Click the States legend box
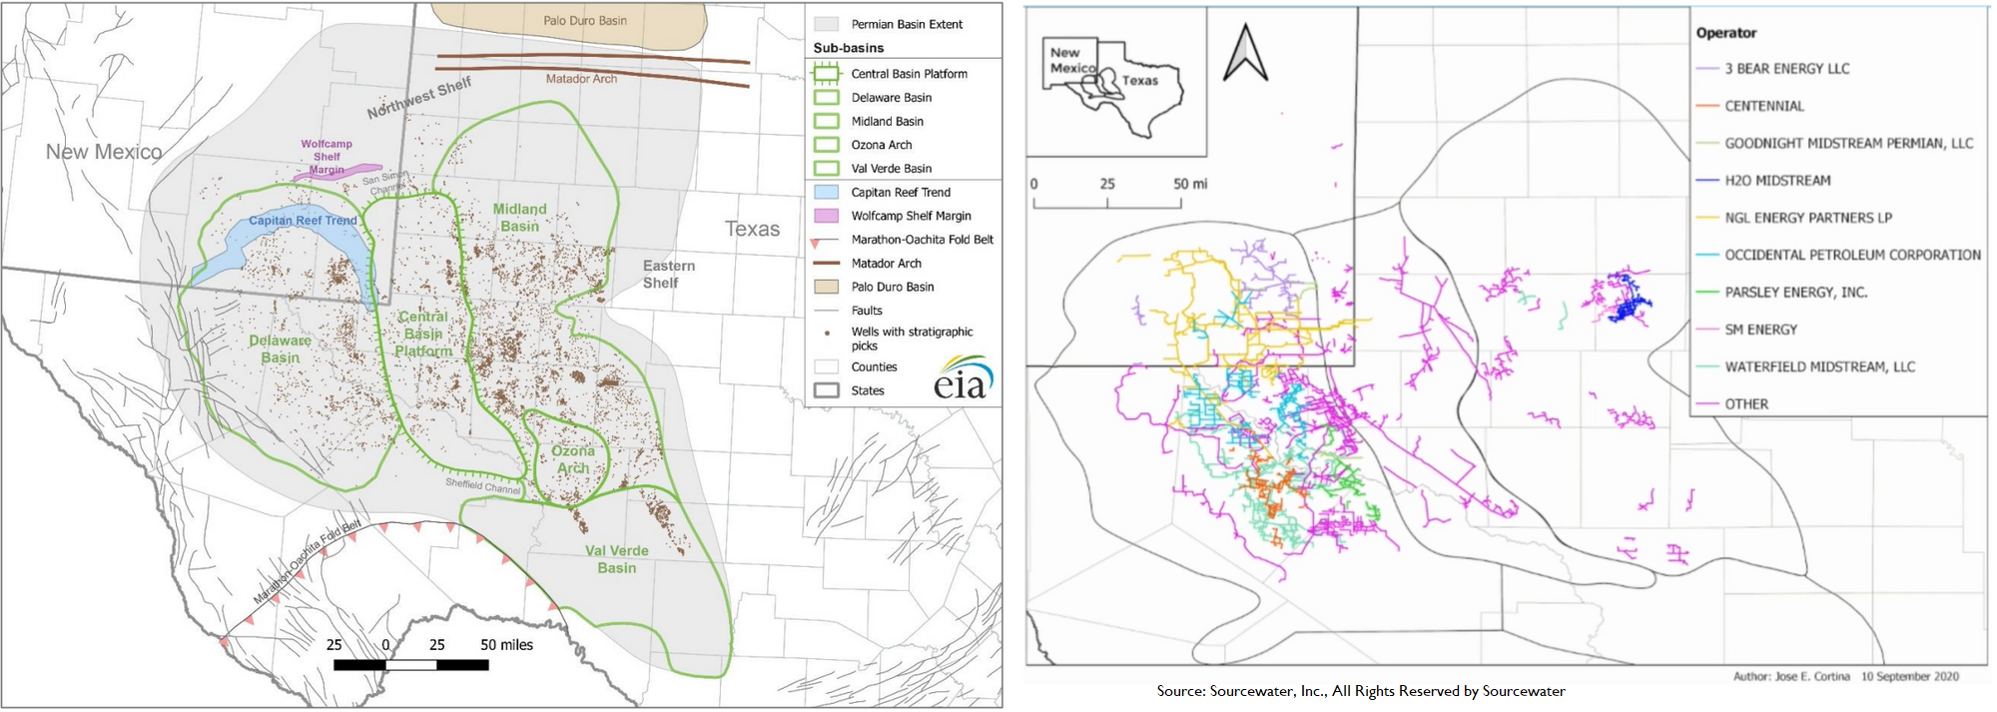The width and height of the screenshot is (1997, 712). (x=826, y=390)
